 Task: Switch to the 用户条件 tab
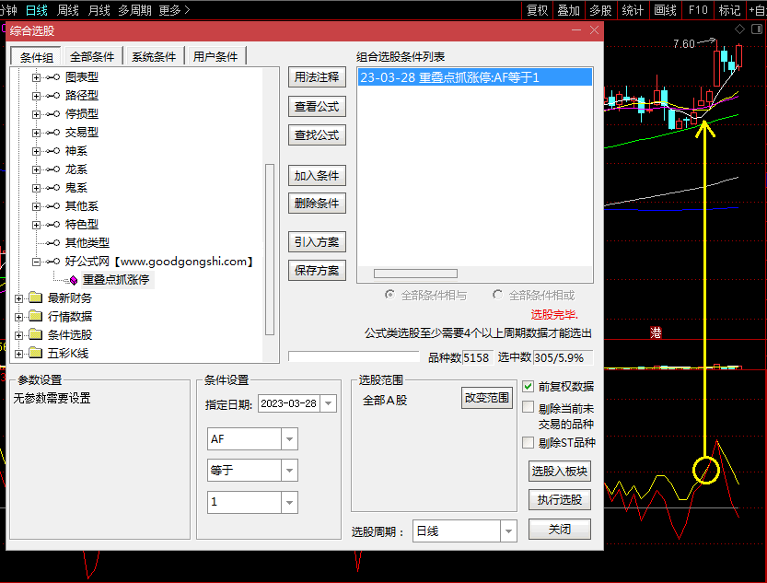215,57
